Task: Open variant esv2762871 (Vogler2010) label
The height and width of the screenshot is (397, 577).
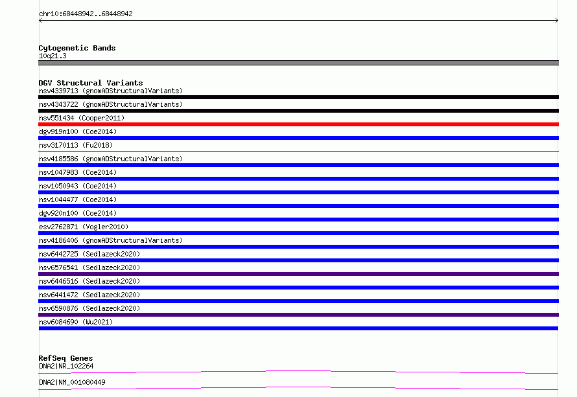Action: pos(84,227)
